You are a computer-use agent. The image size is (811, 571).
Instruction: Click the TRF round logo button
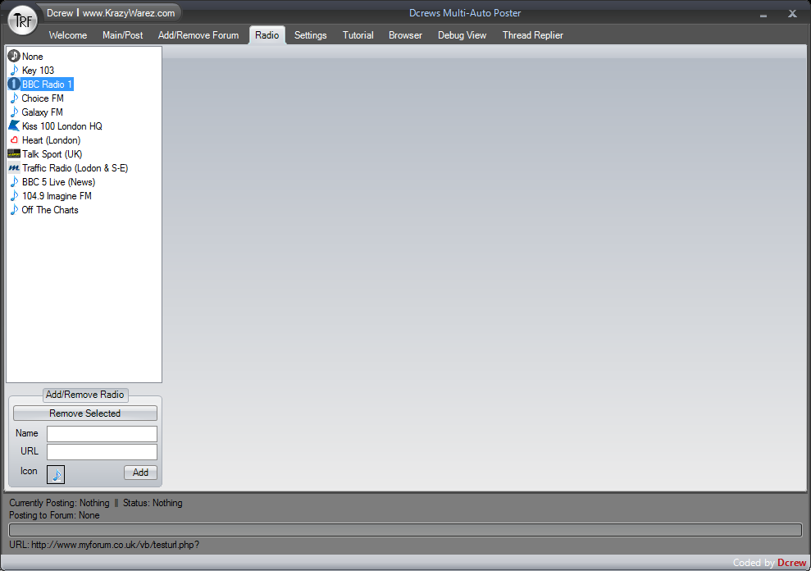[23, 21]
